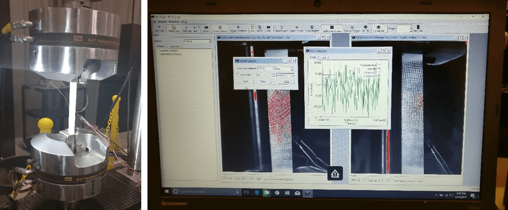Viewport: 508px width, 210px height.
Task: Click the Toggle Crosshair plus icon
Action: point(238,29)
